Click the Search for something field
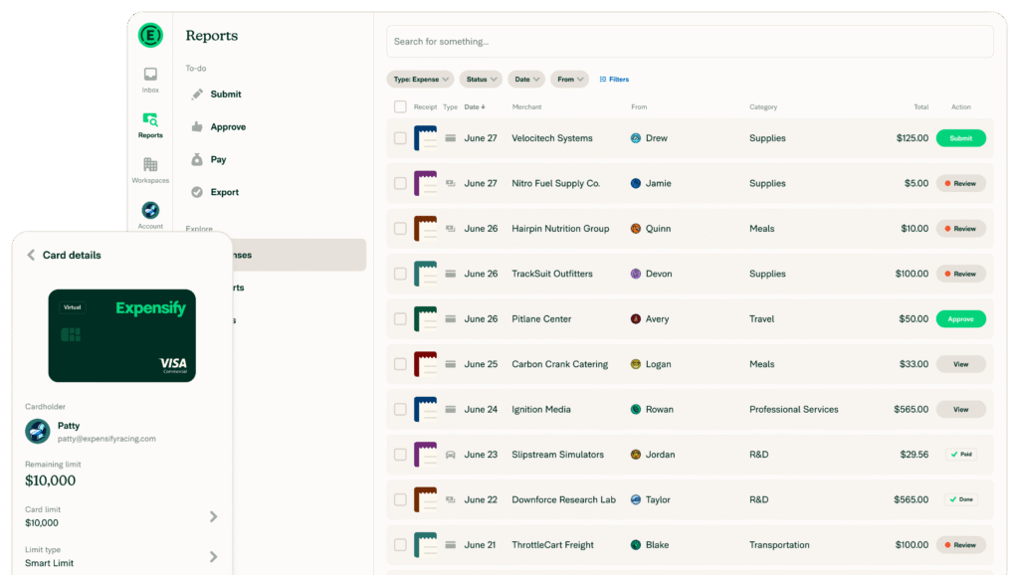The image size is (1019, 575). point(689,42)
